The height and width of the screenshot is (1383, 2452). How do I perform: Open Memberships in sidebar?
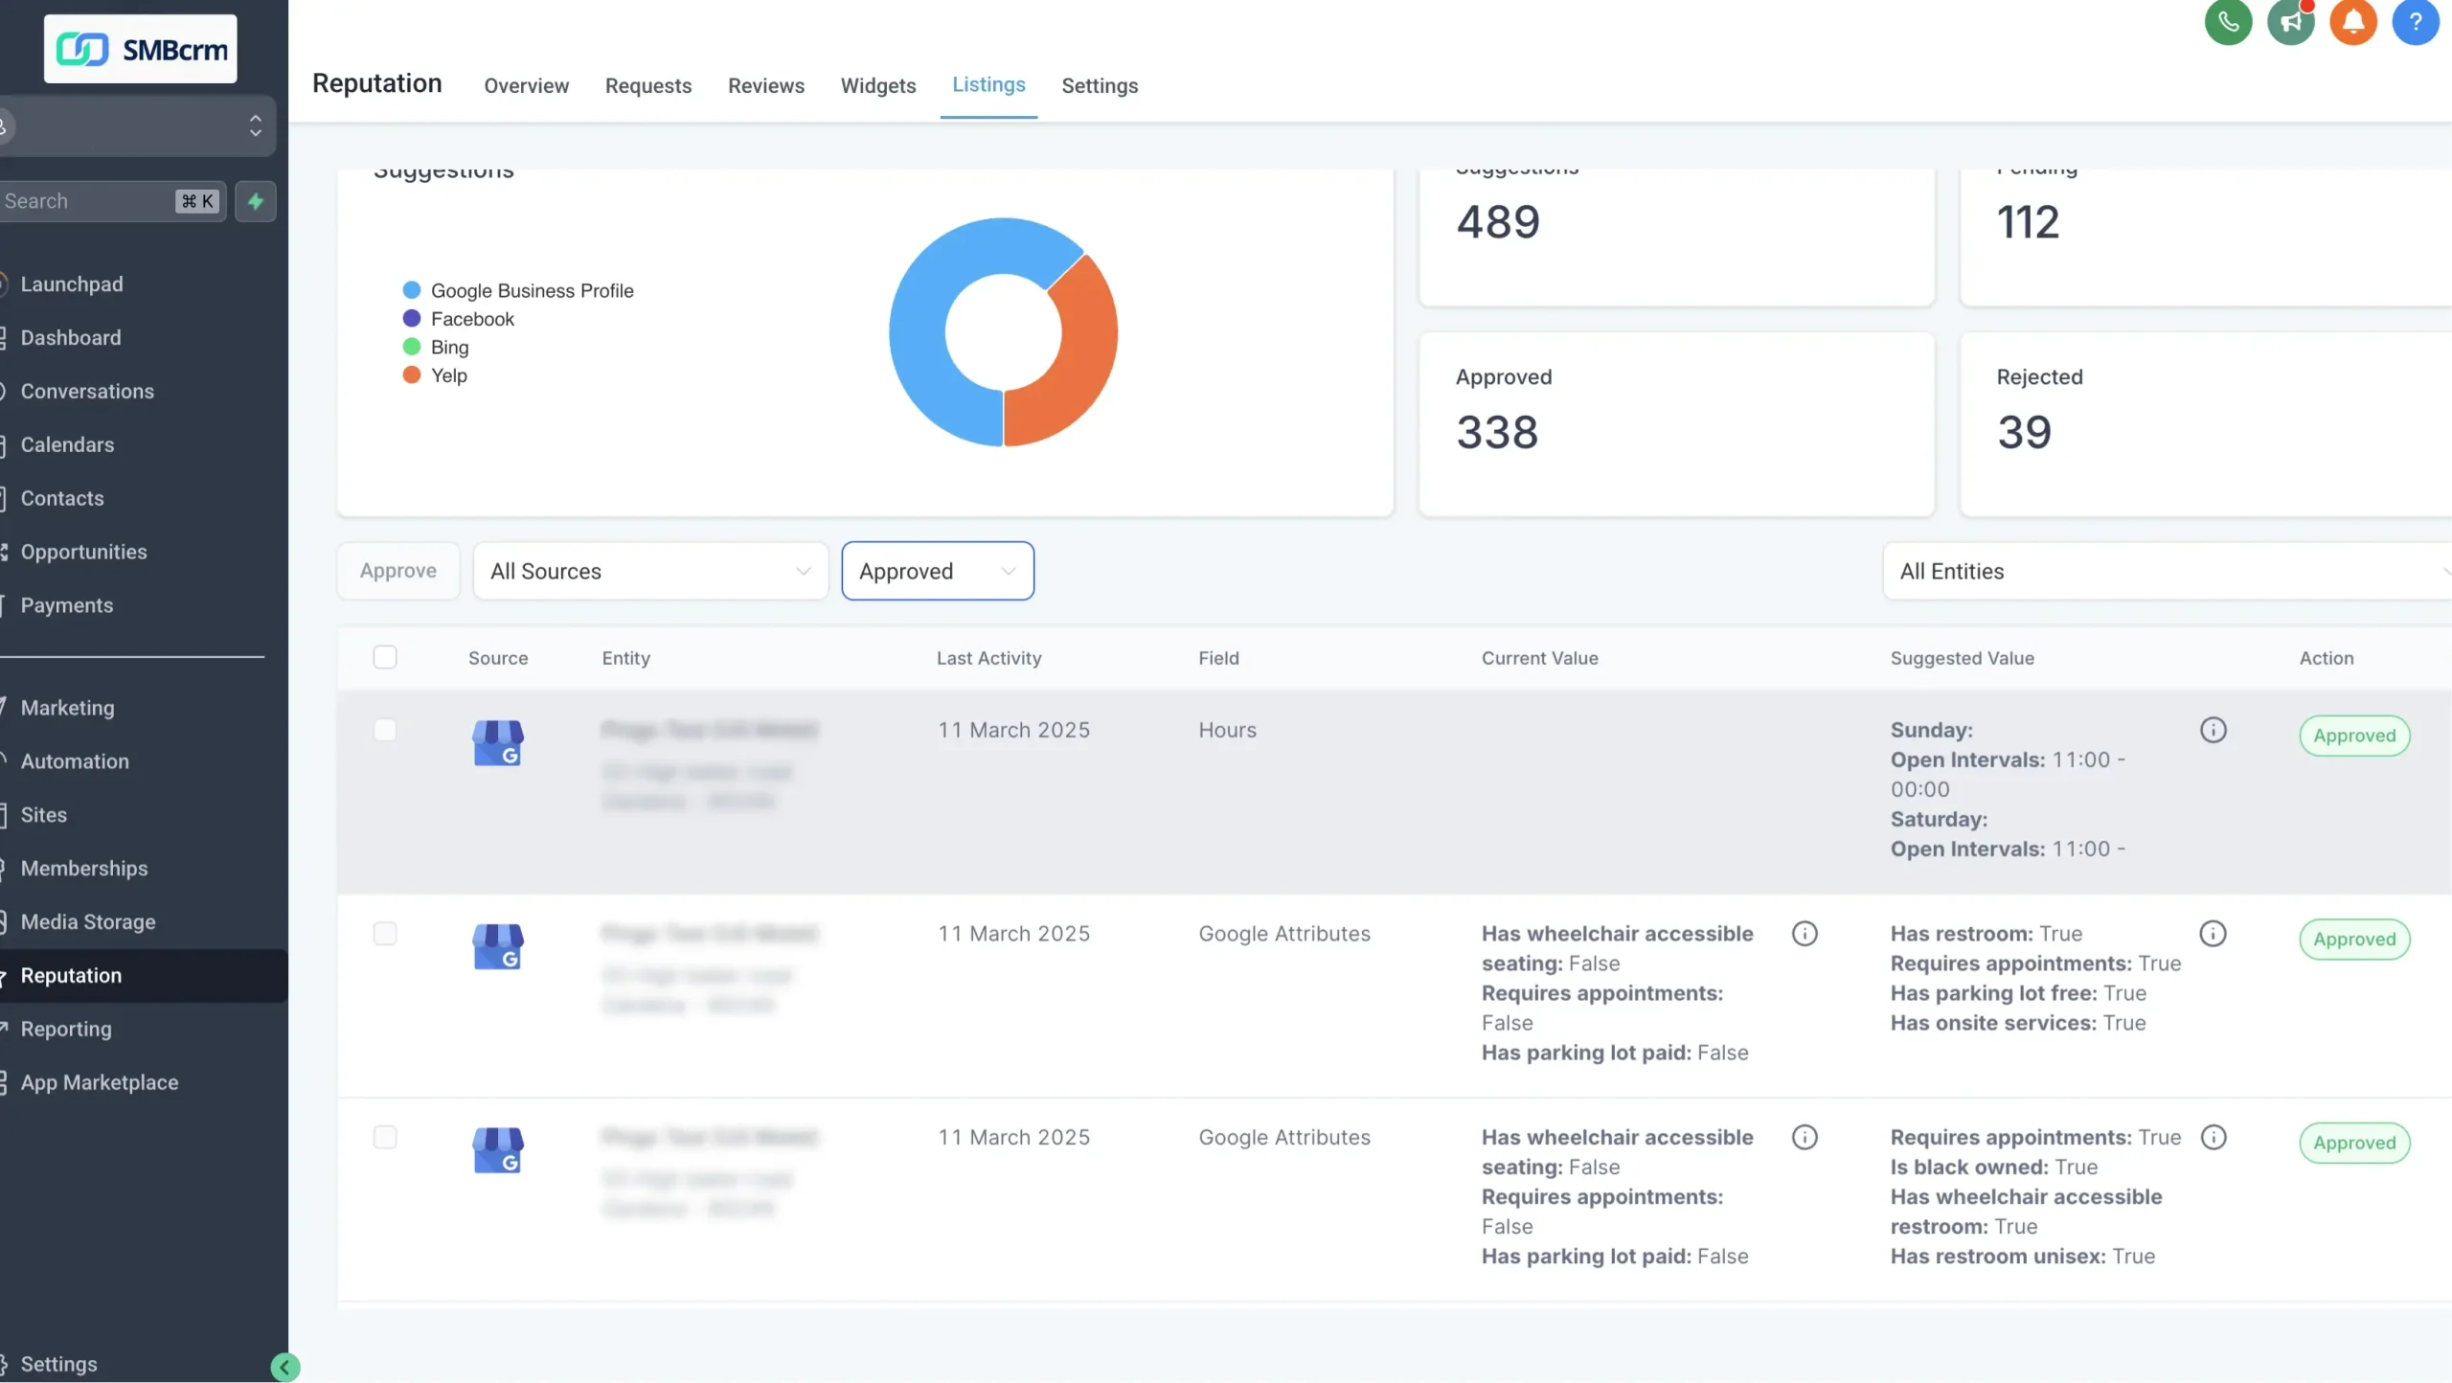84,870
